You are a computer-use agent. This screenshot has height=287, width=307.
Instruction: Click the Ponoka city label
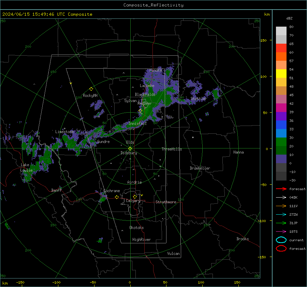(x=156, y=70)
